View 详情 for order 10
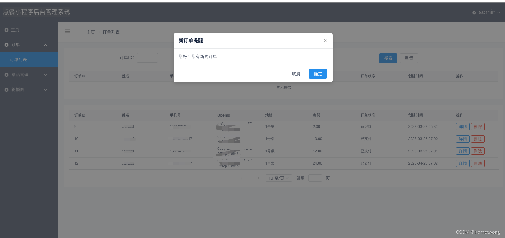 click(x=463, y=139)
